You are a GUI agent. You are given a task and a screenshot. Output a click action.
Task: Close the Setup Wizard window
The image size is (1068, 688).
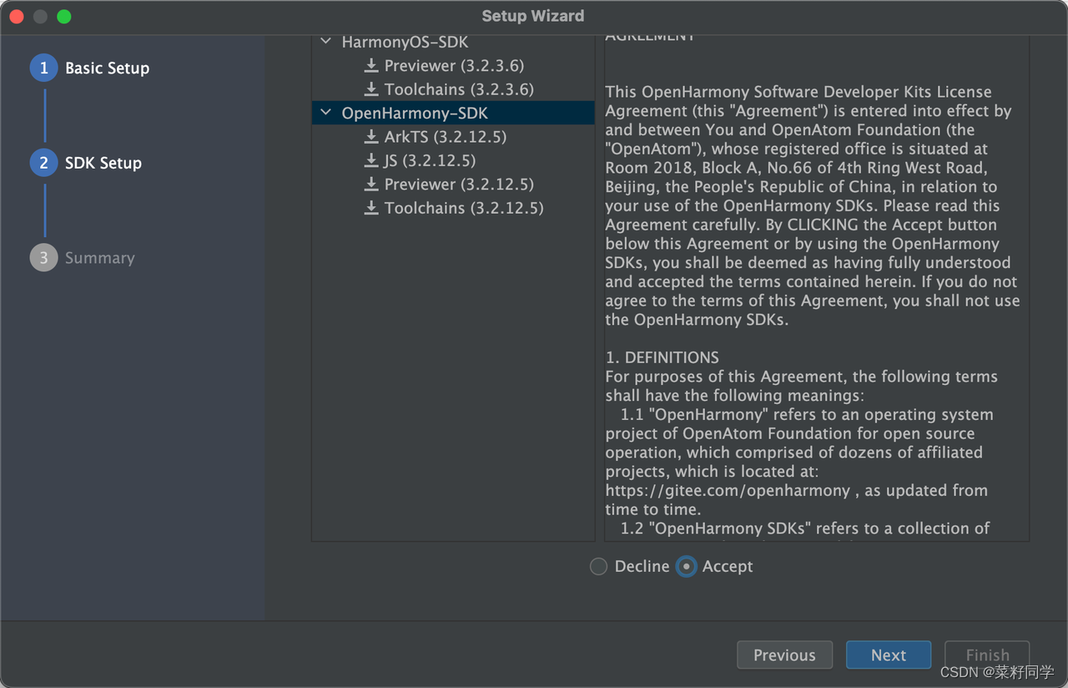pyautogui.click(x=16, y=17)
